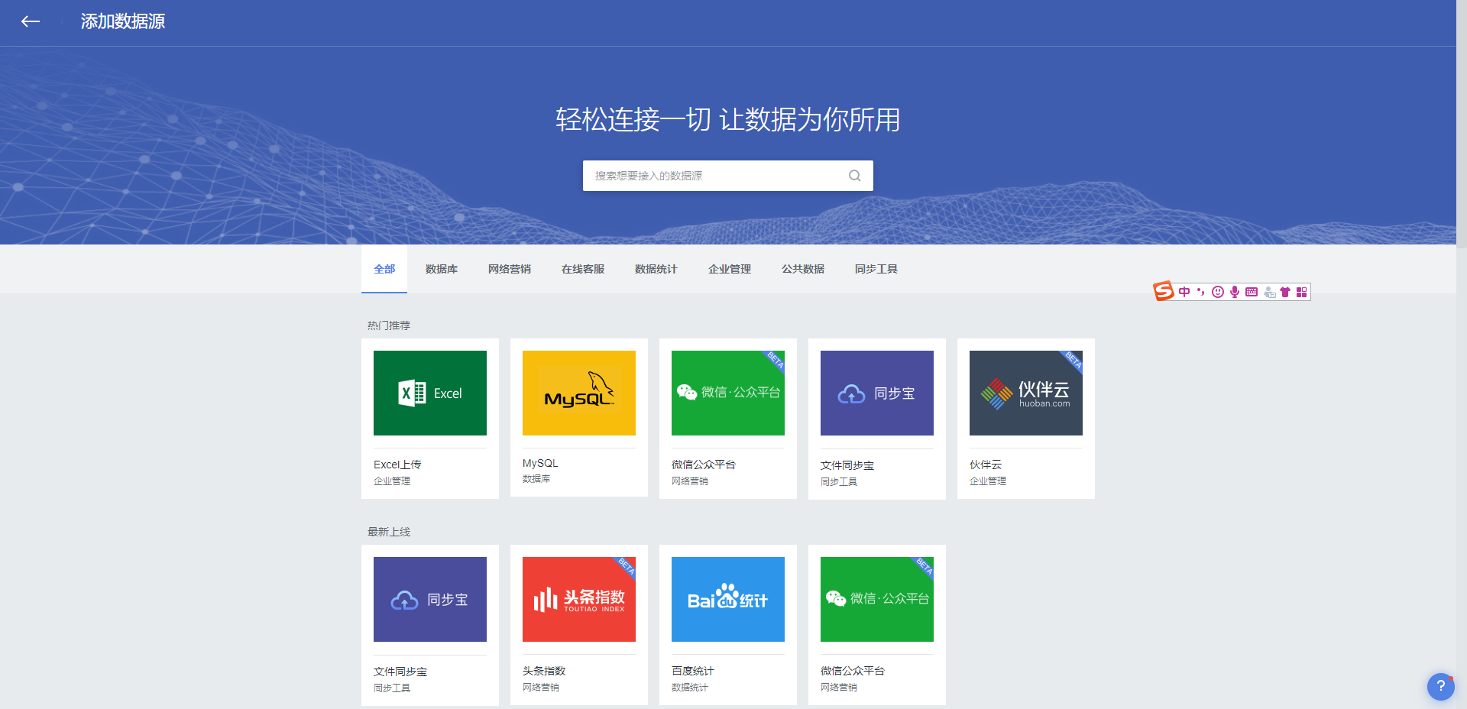Open the 数据统计 tab
This screenshot has height=709, width=1467.
click(656, 269)
